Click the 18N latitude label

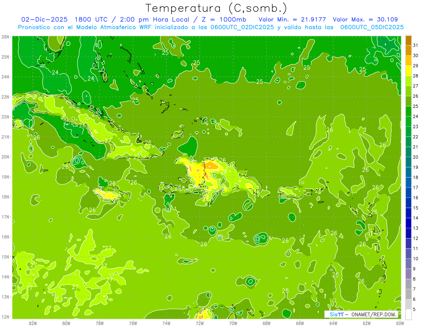tap(6, 197)
